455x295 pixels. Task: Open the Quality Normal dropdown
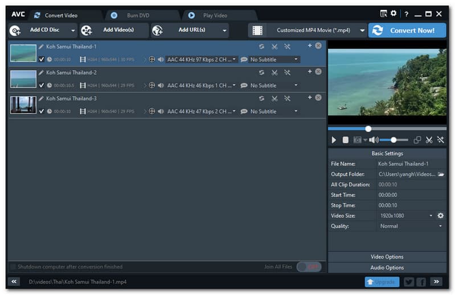pos(410,226)
